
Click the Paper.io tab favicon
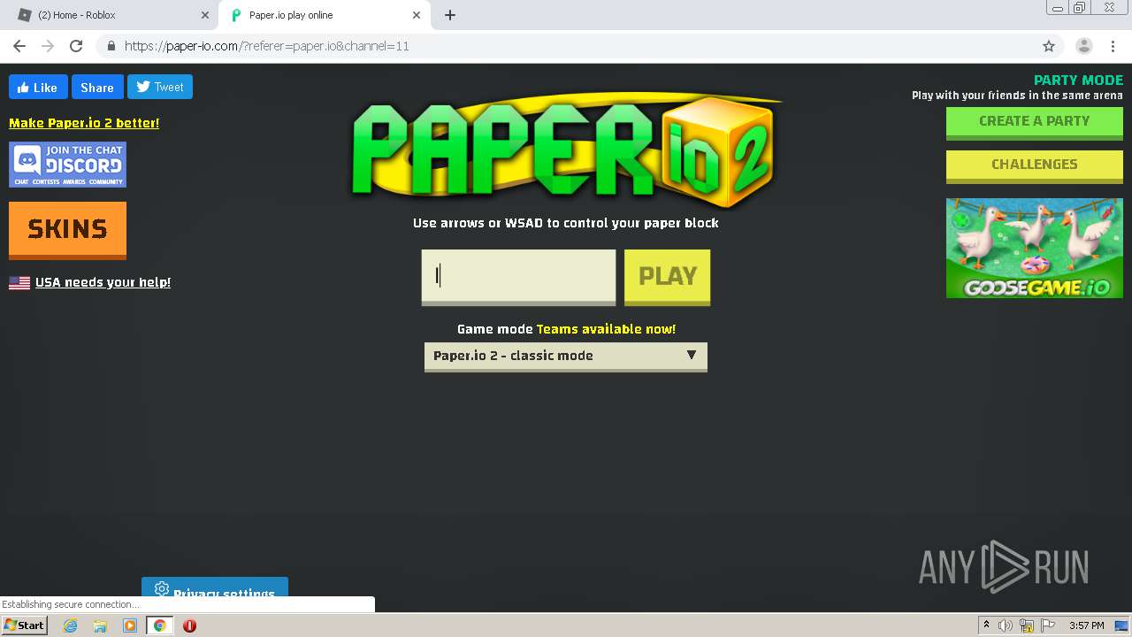click(236, 15)
